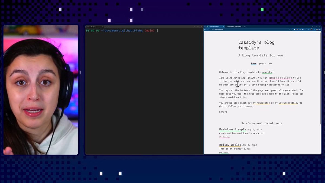Image resolution: width=325 pixels, height=183 pixels.
Task: Open the Copilot Chat button in browser
Action: tap(318, 29)
